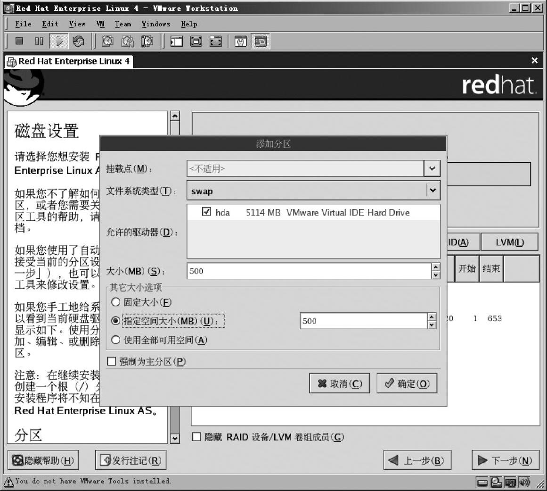547x491 pixels.
Task: Select the 固定大小(F) radio option
Action: coord(115,302)
